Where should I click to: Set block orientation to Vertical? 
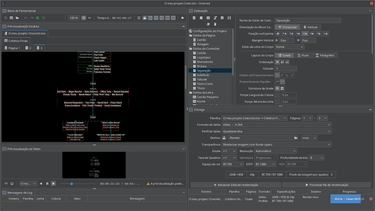click(310, 27)
